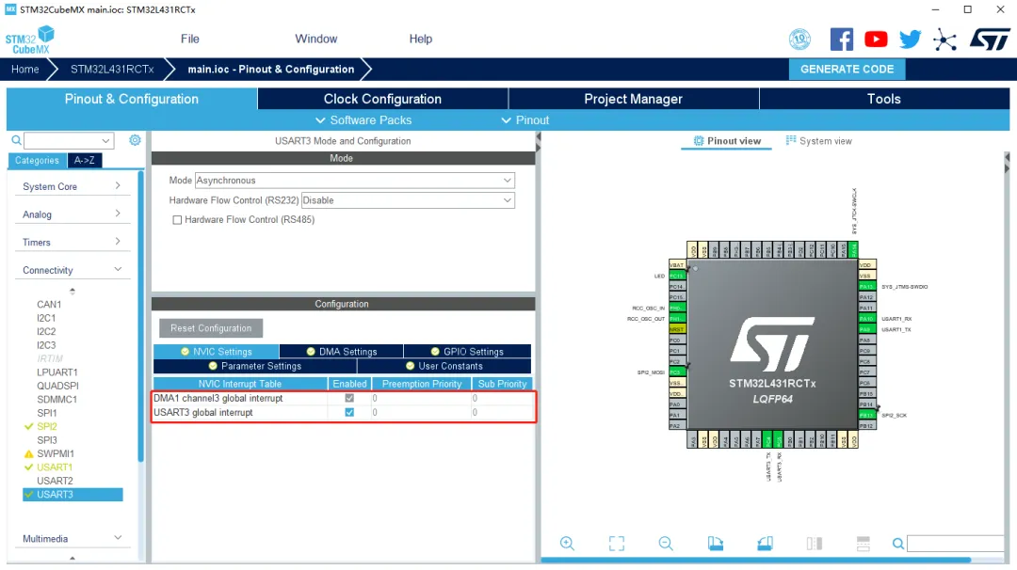Screen dimensions: 1017x570
Task: Open the Mode Asynchronous dropdown
Action: (355, 181)
